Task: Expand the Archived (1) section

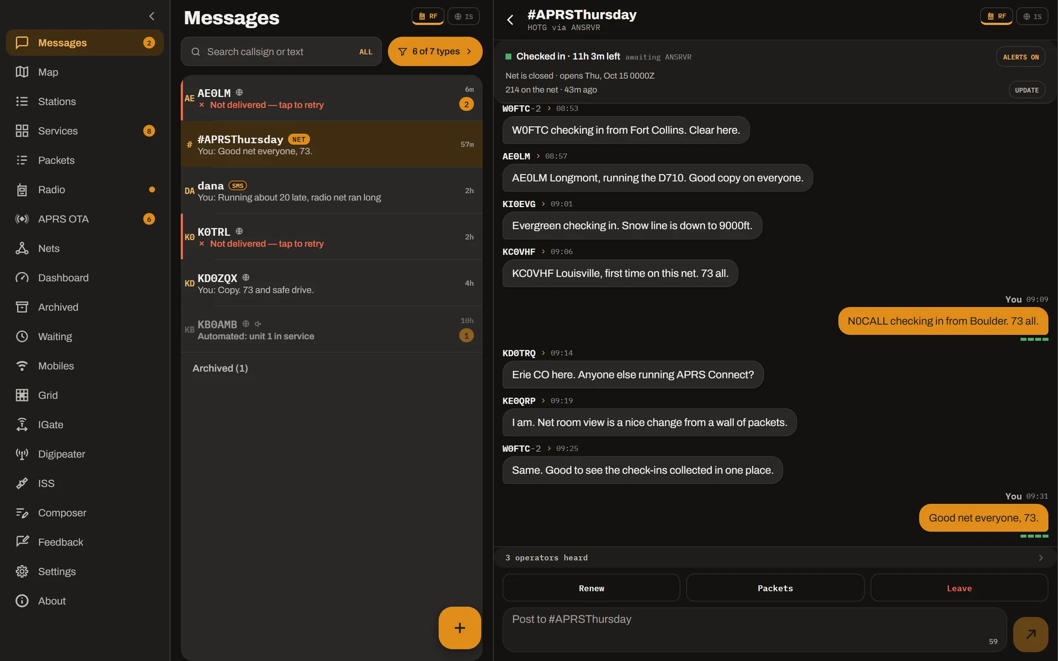Action: (x=220, y=368)
